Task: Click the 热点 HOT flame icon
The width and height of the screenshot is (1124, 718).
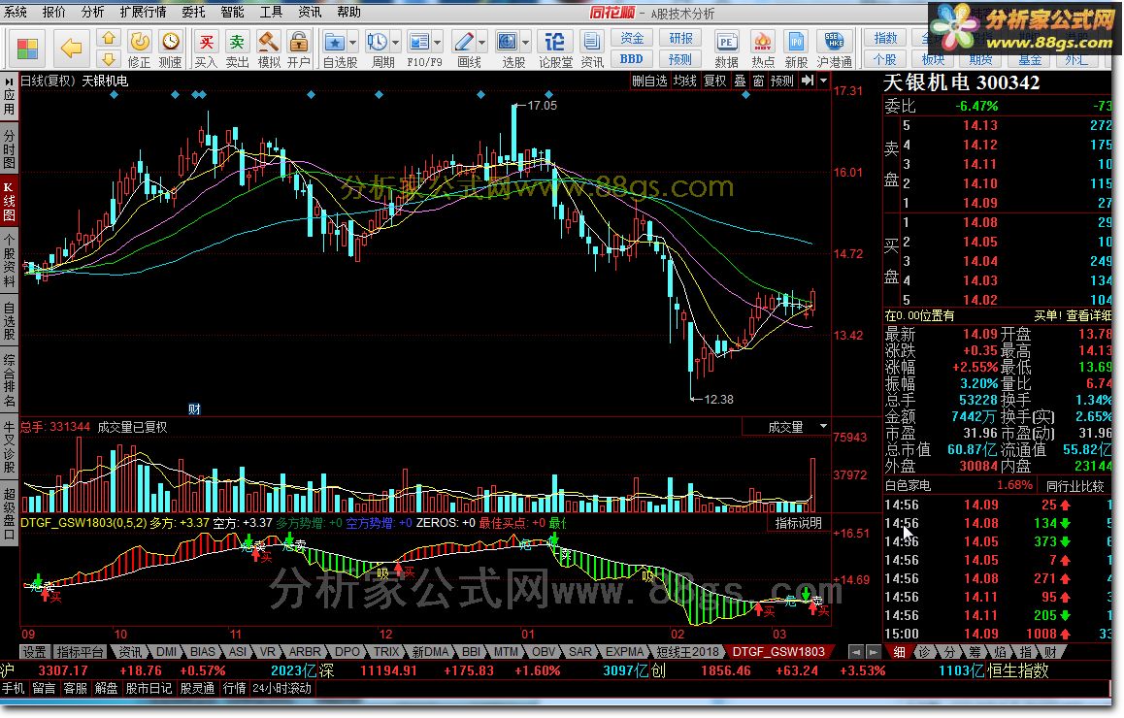Action: 763,42
